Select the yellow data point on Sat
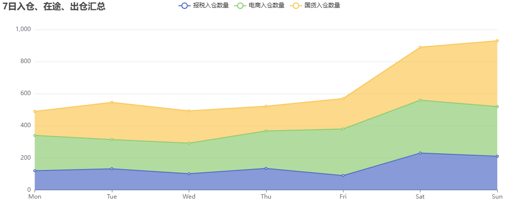 coord(420,47)
